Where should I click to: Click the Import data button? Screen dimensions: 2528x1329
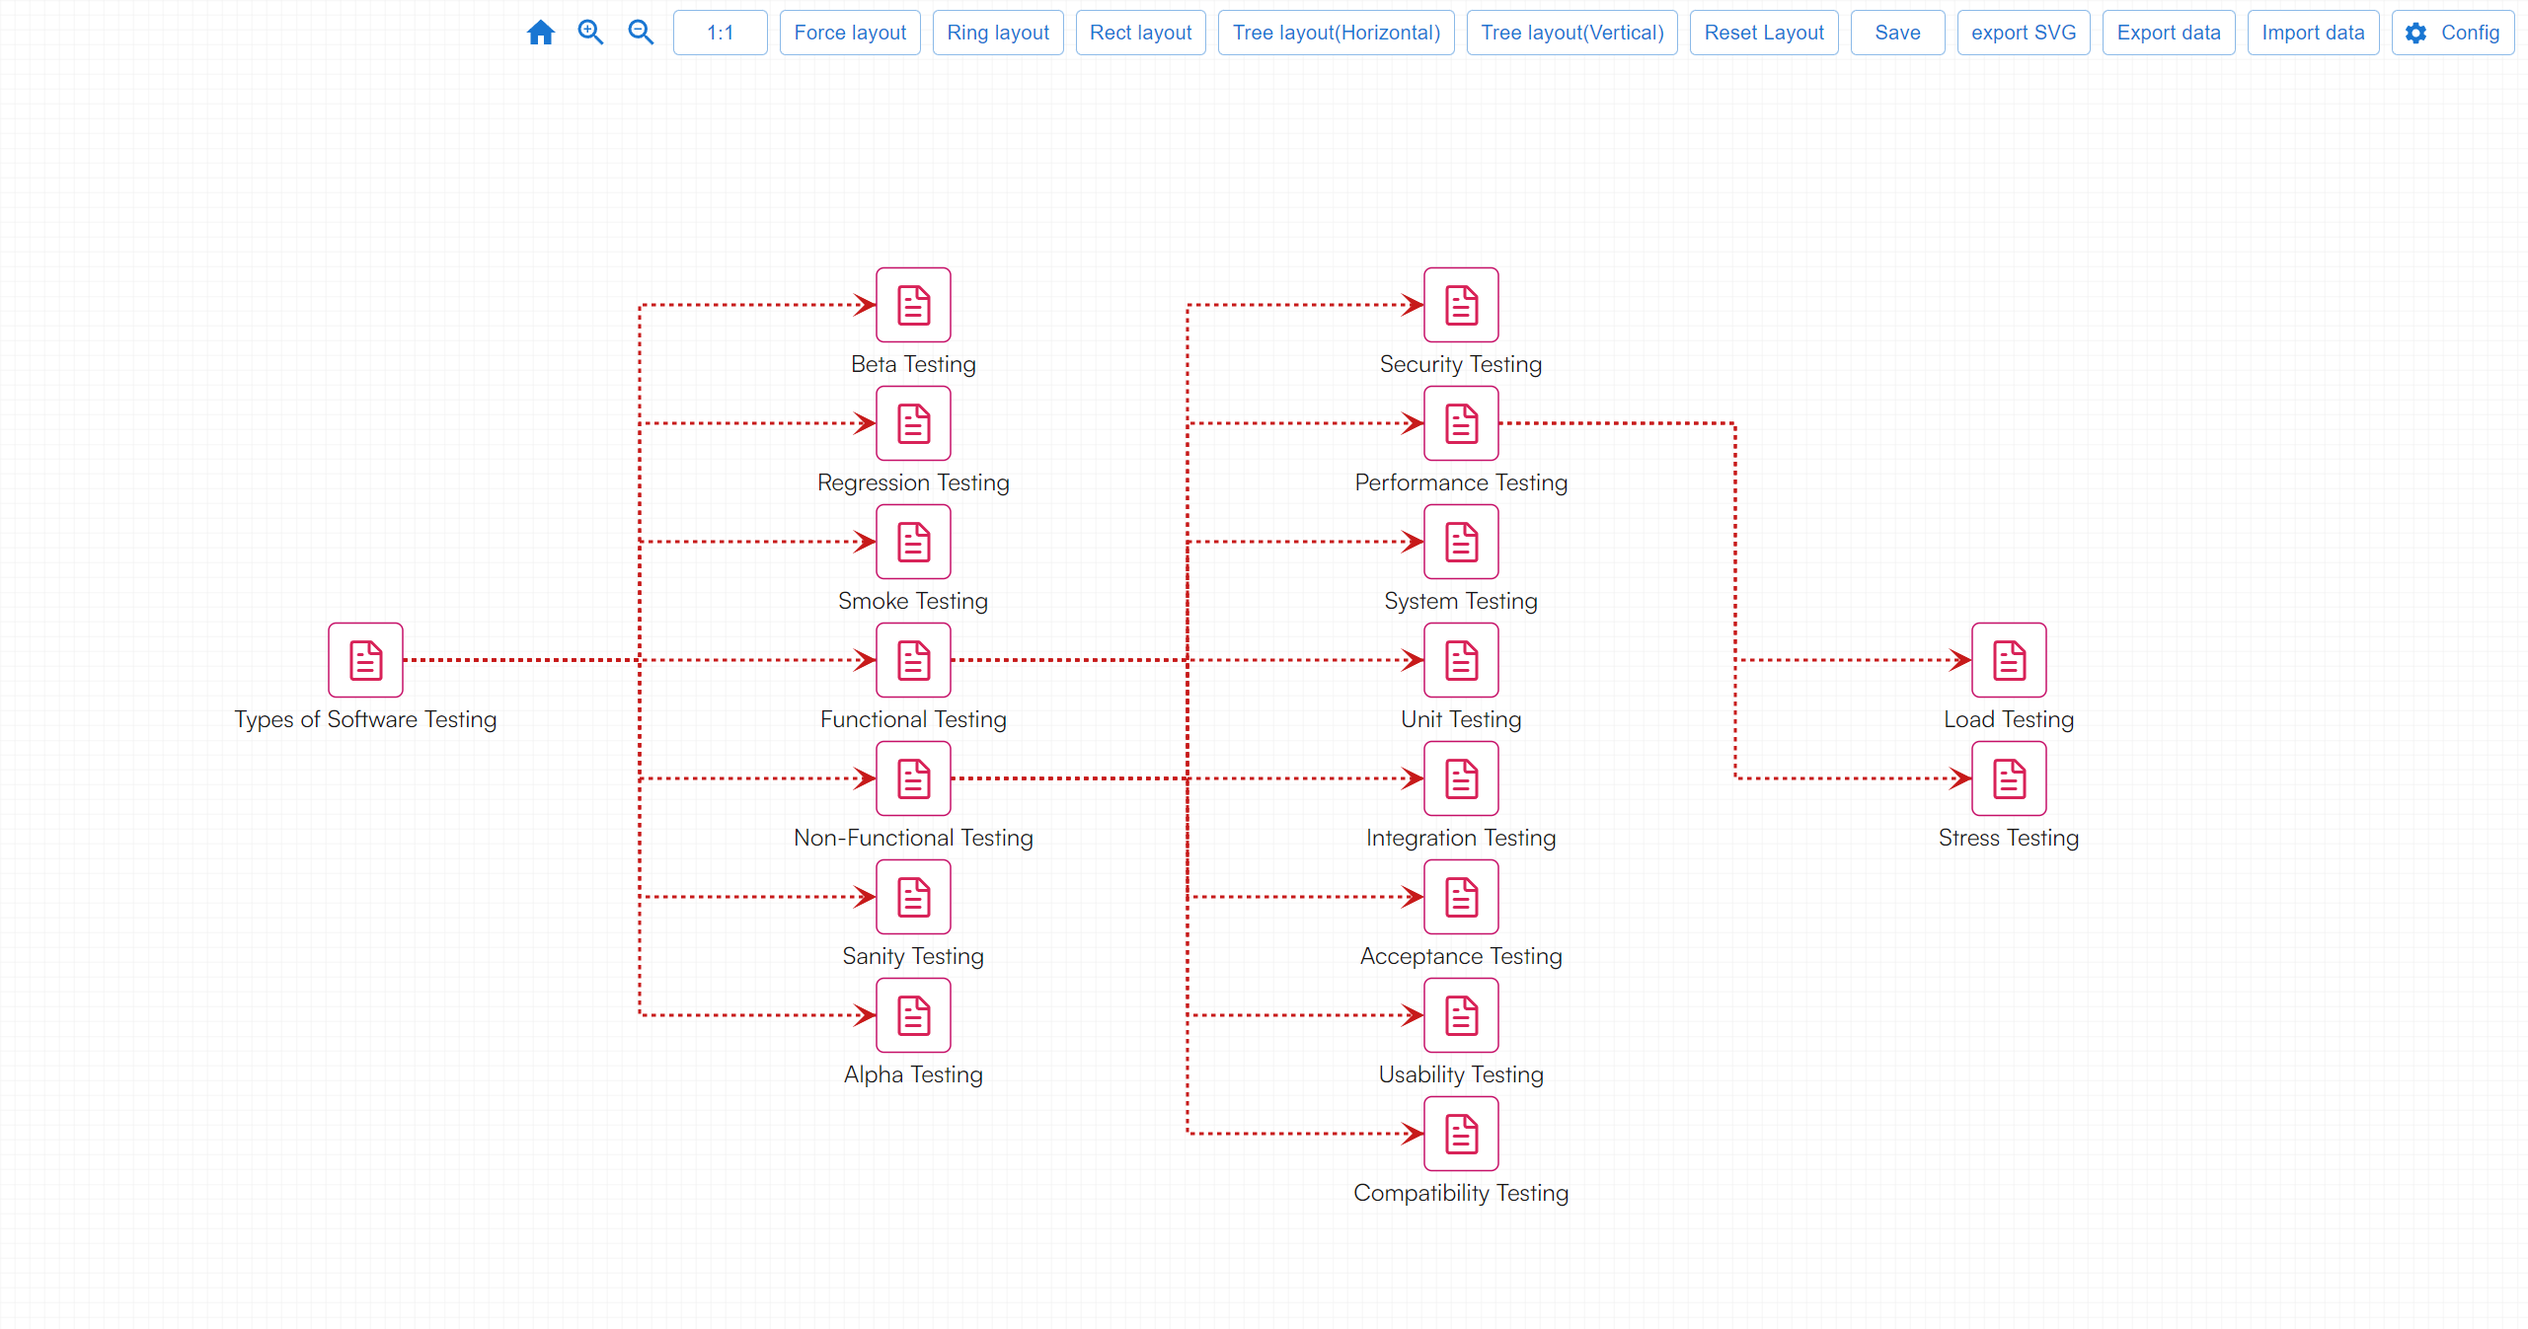(x=2313, y=33)
